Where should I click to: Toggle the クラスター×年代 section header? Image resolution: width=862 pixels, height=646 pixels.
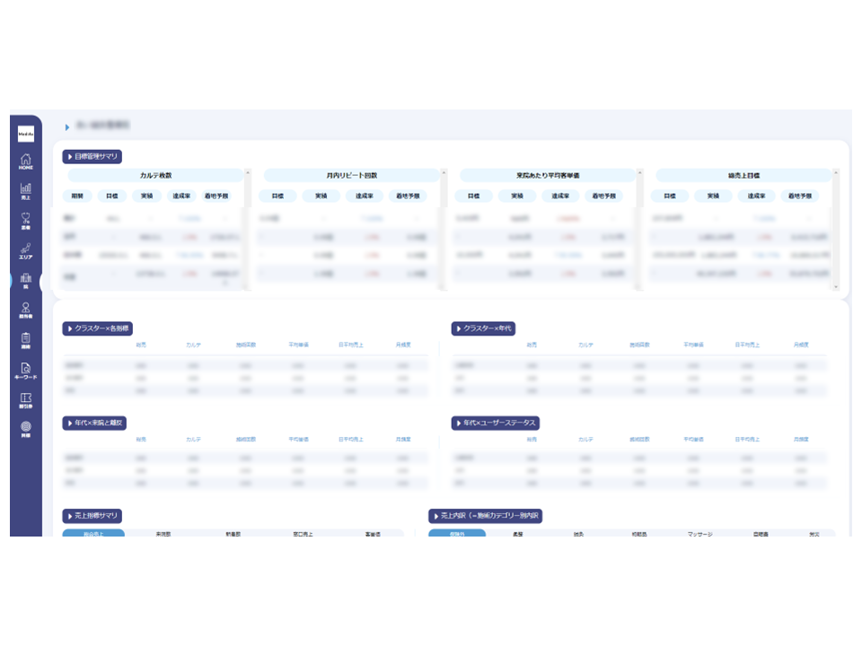[484, 328]
